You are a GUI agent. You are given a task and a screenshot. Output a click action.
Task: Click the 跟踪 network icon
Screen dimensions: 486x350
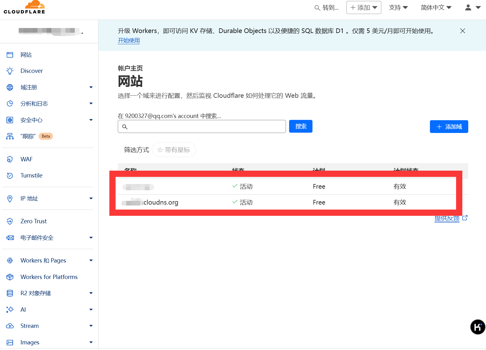pyautogui.click(x=10, y=136)
